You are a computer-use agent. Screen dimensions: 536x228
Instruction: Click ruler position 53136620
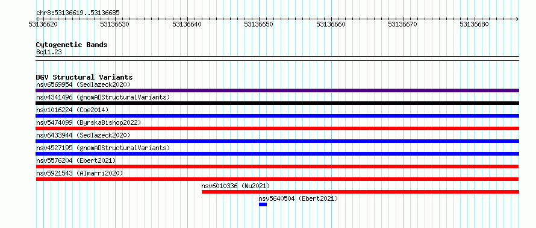coord(43,24)
